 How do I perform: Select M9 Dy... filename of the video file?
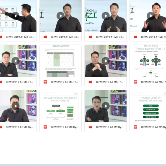click(x=110, y=127)
